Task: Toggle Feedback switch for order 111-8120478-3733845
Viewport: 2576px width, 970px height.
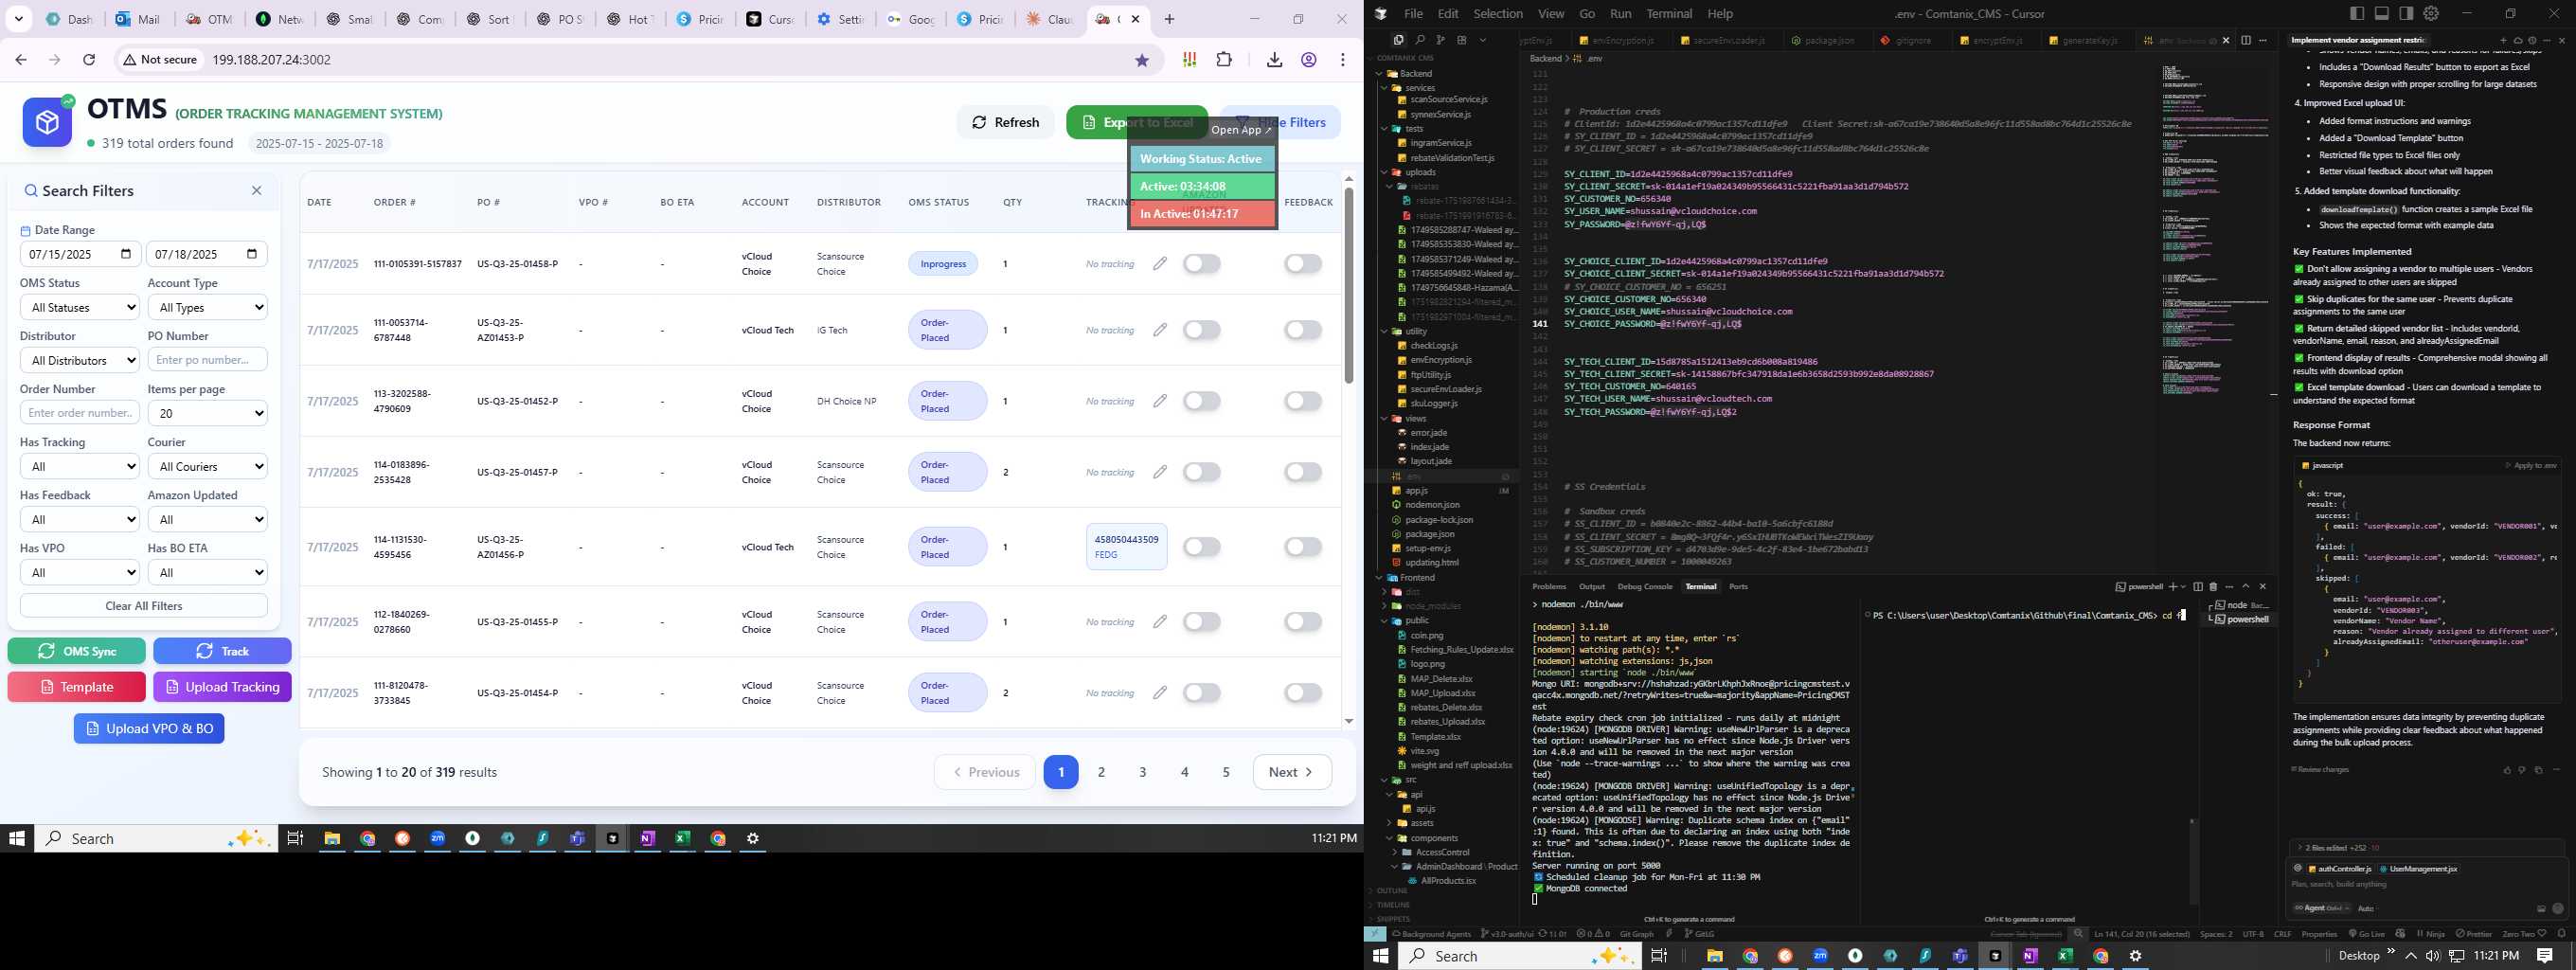Action: 1303,693
